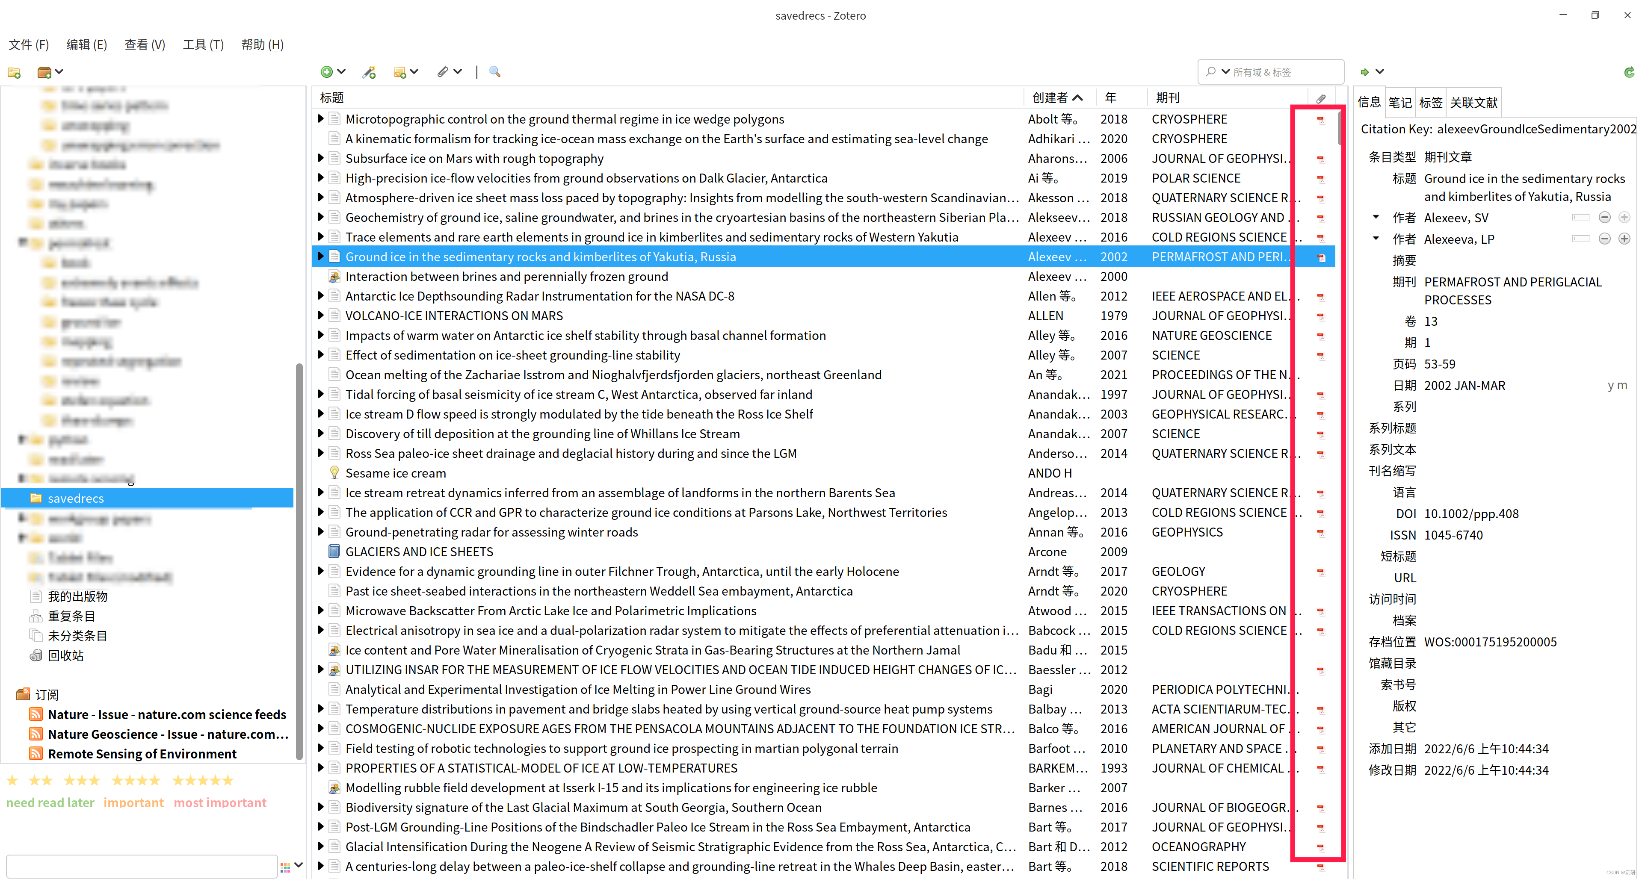Open the Locate dropdown arrow
The width and height of the screenshot is (1642, 879).
1379,72
